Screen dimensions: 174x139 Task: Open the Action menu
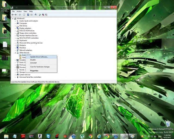(x=19, y=11)
